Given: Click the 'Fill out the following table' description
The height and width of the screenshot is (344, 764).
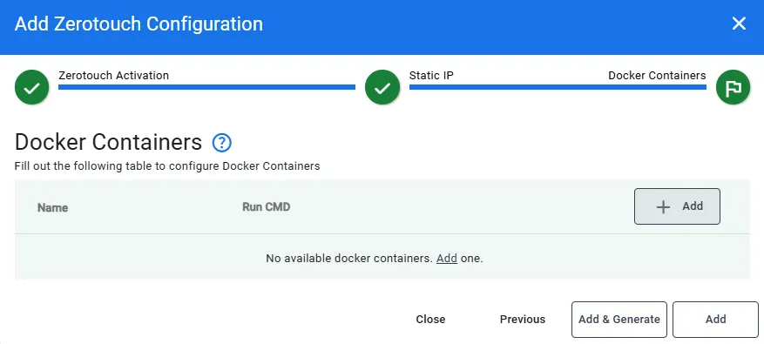Looking at the screenshot, I should click(167, 165).
